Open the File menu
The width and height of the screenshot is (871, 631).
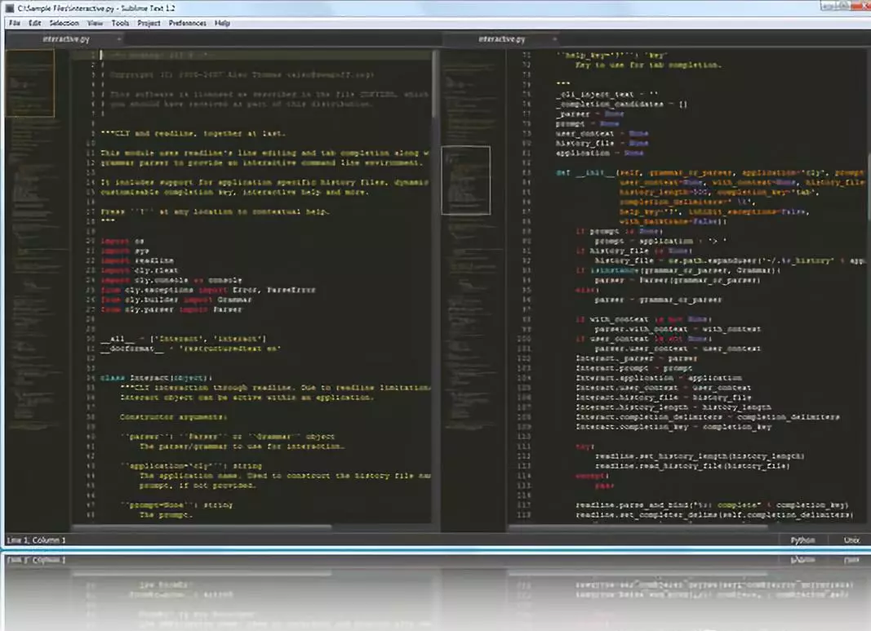15,23
